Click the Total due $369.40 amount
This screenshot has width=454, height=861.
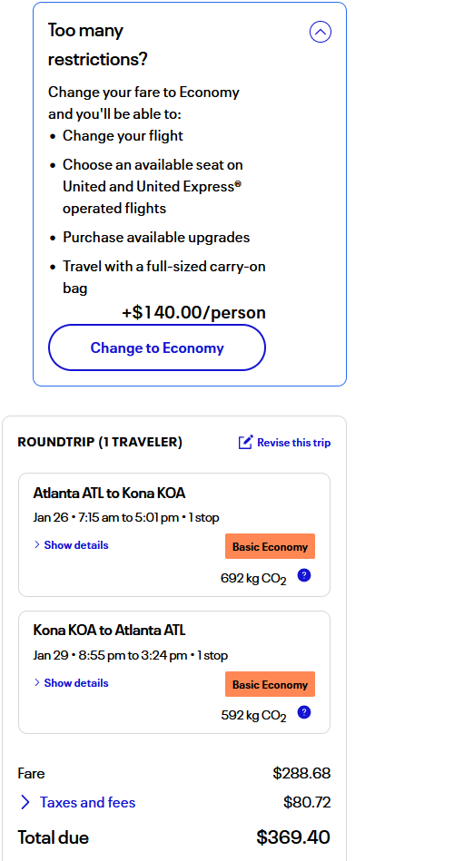pos(293,837)
